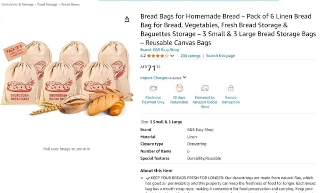Click the star rating icons
The height and width of the screenshot is (193, 320).
click(158, 56)
